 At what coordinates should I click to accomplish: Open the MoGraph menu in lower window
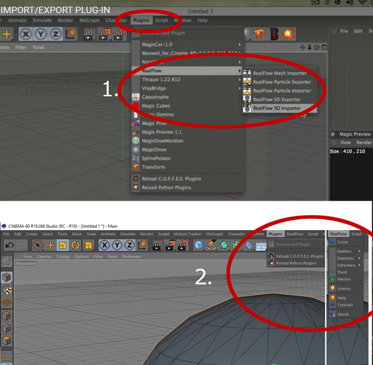214,234
